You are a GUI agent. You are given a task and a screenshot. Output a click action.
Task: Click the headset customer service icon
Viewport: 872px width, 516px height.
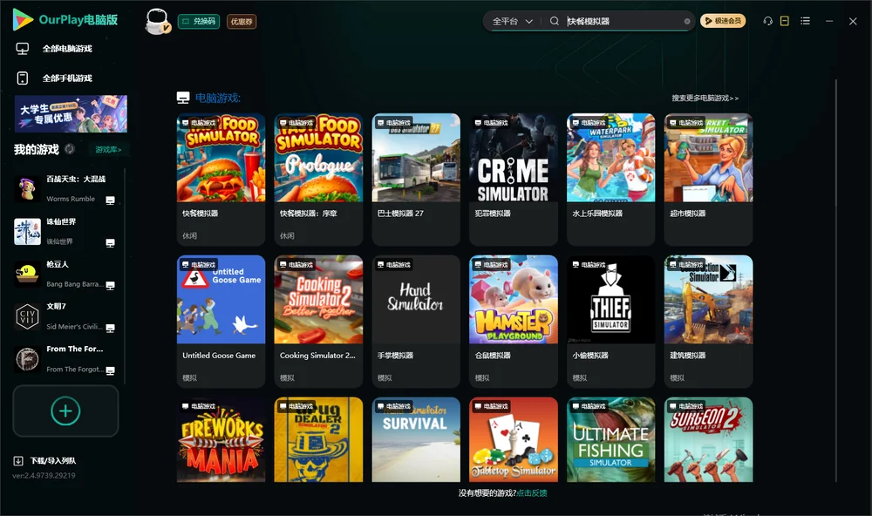(768, 21)
